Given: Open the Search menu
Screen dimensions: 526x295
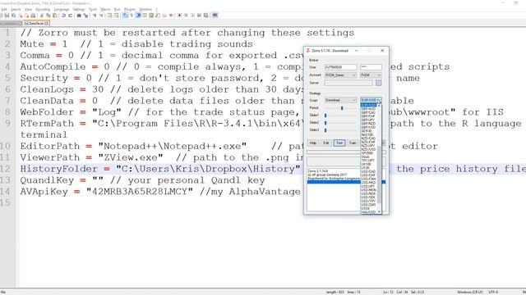Looking at the screenshot, I should click(16, 9).
